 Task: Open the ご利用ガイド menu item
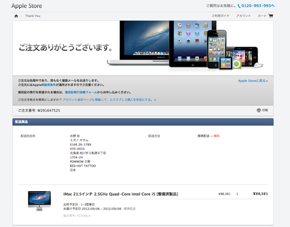pyautogui.click(x=220, y=16)
